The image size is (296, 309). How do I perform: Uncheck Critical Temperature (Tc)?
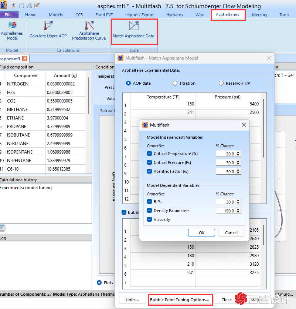pyautogui.click(x=150, y=153)
